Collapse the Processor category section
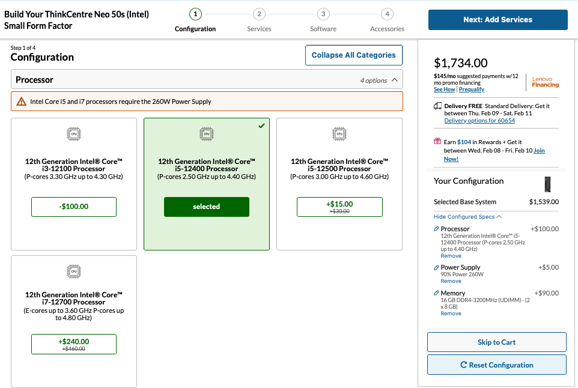 coord(394,80)
